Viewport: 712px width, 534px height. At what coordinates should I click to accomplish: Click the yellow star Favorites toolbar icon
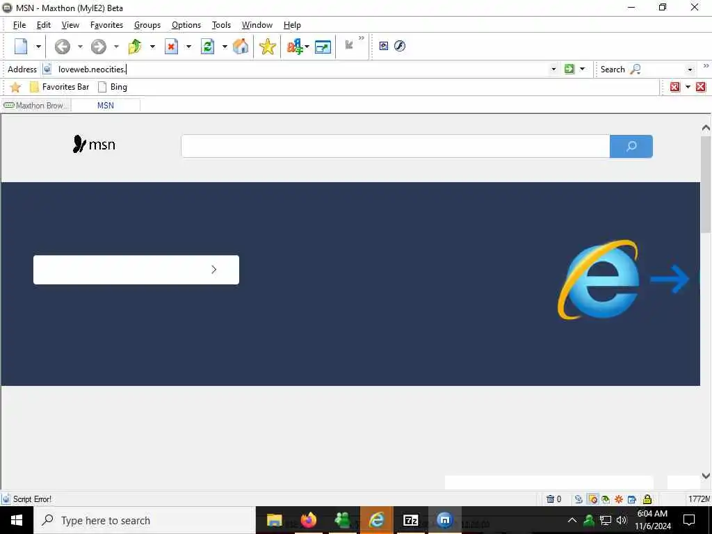coord(268,47)
